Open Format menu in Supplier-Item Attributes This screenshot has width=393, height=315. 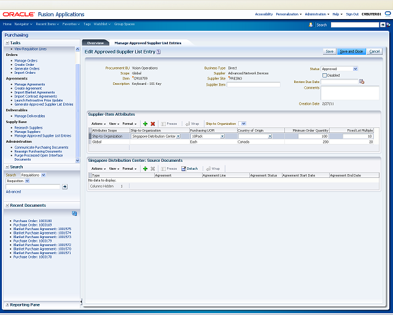(x=130, y=124)
